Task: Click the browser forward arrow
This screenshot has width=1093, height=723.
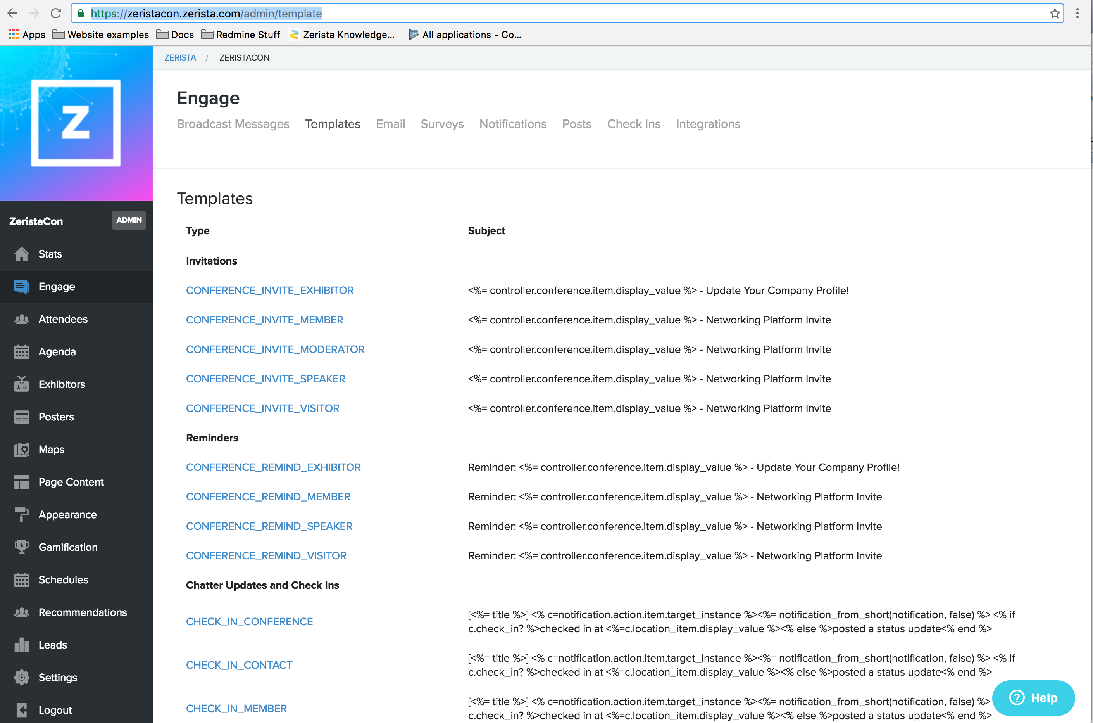Action: coord(34,13)
